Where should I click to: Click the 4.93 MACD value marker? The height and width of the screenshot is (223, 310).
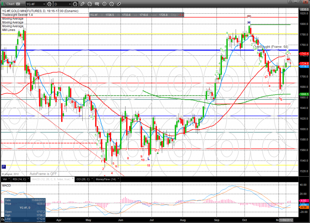[x=304, y=201]
